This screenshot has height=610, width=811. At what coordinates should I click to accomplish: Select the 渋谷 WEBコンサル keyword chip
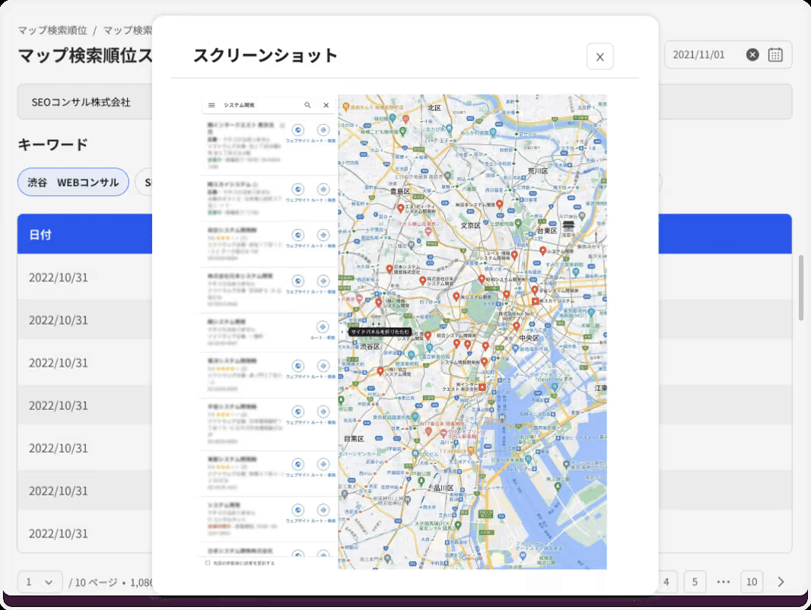(73, 182)
